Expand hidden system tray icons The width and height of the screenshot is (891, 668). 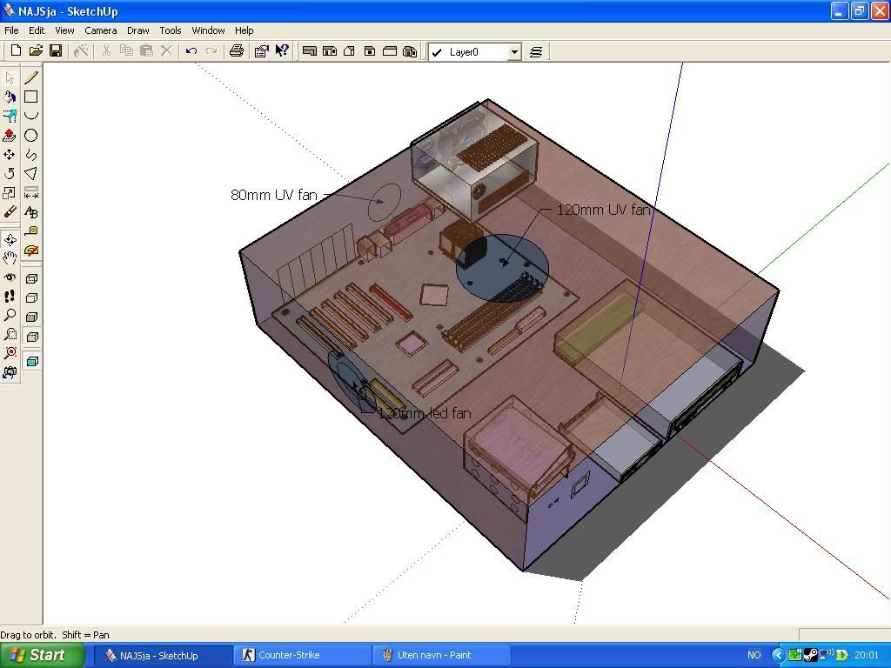(x=779, y=656)
